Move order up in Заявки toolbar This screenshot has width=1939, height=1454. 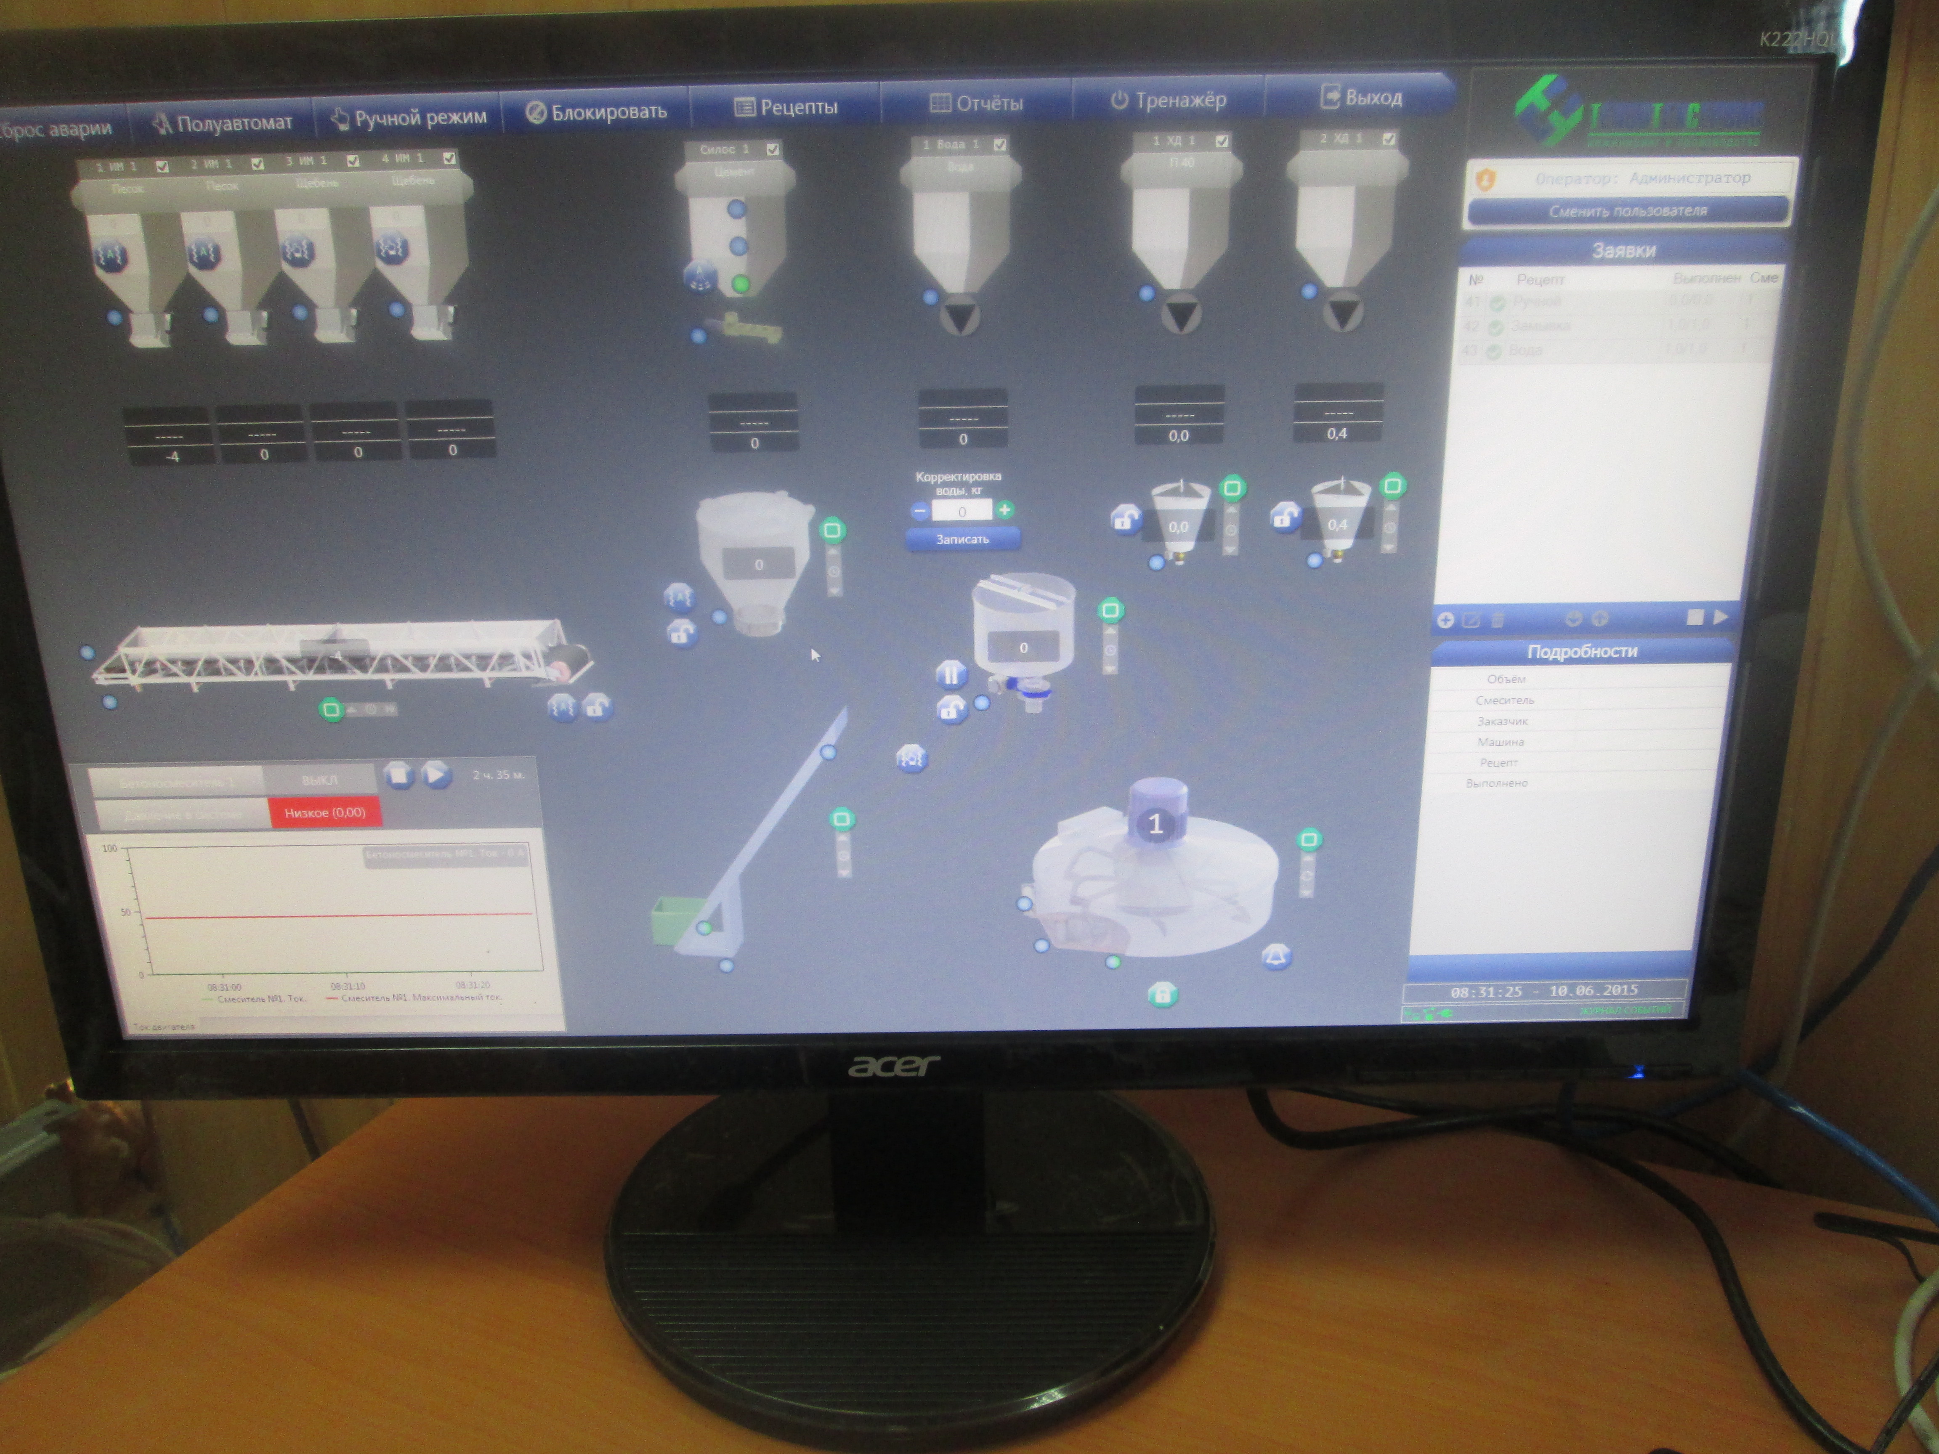coord(1600,619)
